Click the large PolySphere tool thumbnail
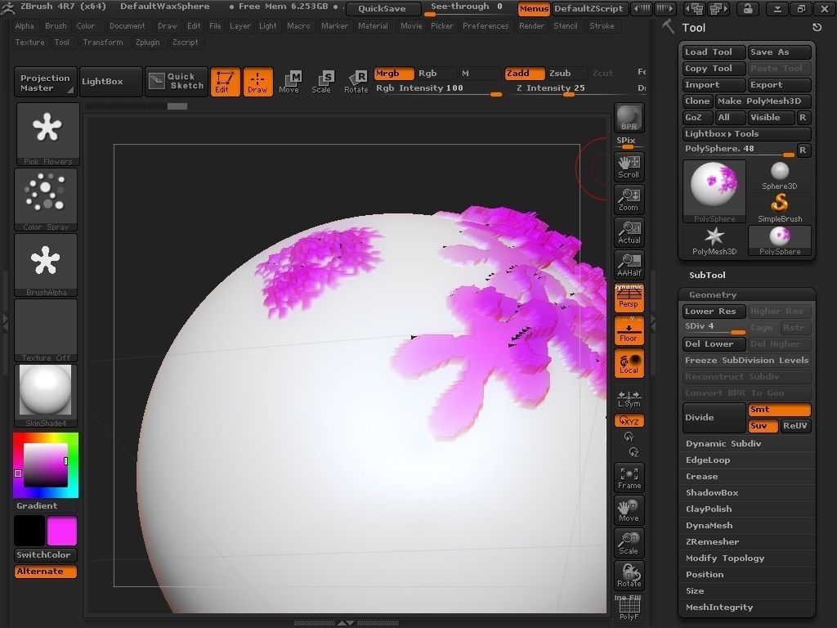The height and width of the screenshot is (628, 837). coord(714,191)
